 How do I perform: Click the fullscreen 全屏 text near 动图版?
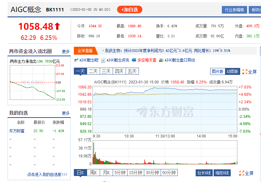pos(252,72)
